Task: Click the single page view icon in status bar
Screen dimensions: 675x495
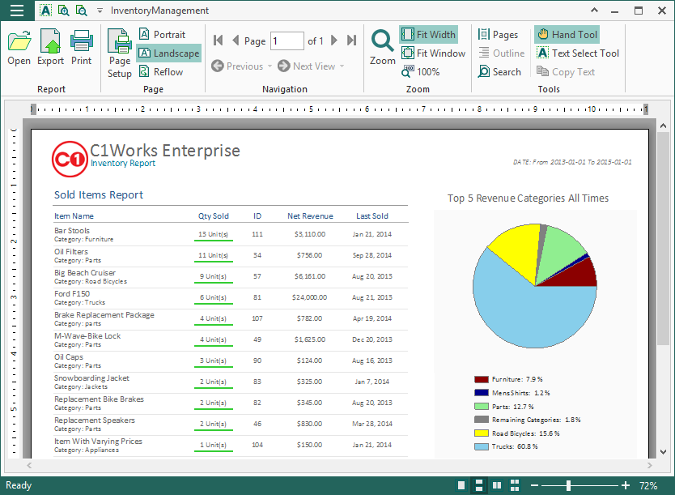Action: 461,485
